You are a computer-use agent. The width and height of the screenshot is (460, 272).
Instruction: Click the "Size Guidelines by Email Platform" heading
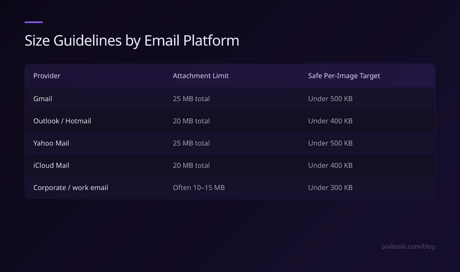point(132,41)
